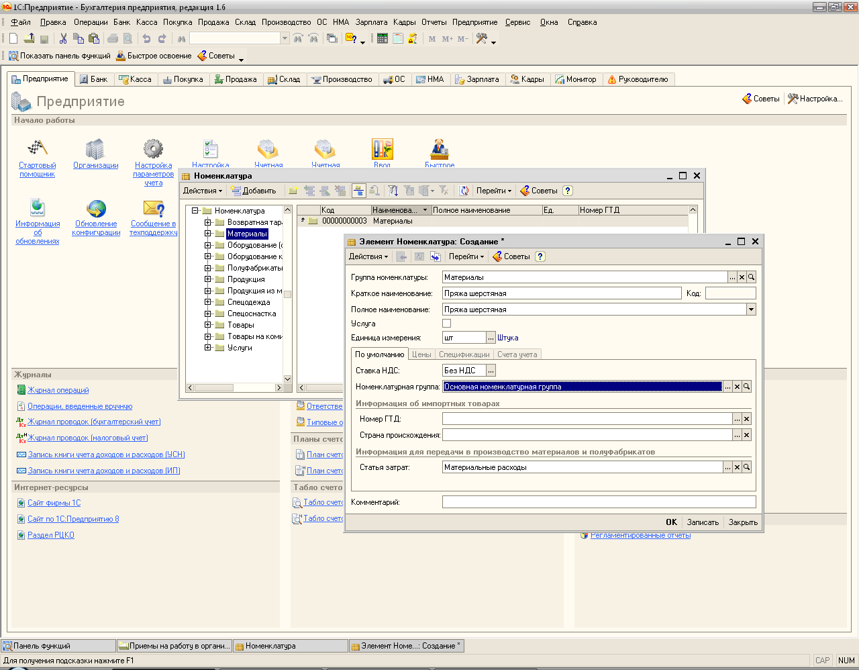Screen dimensions: 859x670
Task: Open the calendar icon in main toolbar
Action: click(x=398, y=39)
